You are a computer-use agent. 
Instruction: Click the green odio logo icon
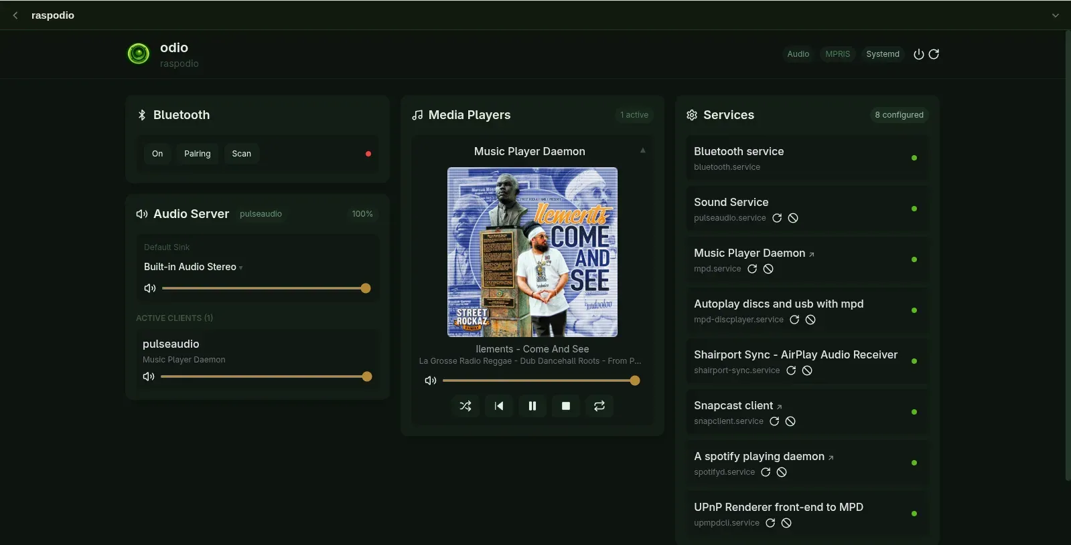click(x=139, y=53)
